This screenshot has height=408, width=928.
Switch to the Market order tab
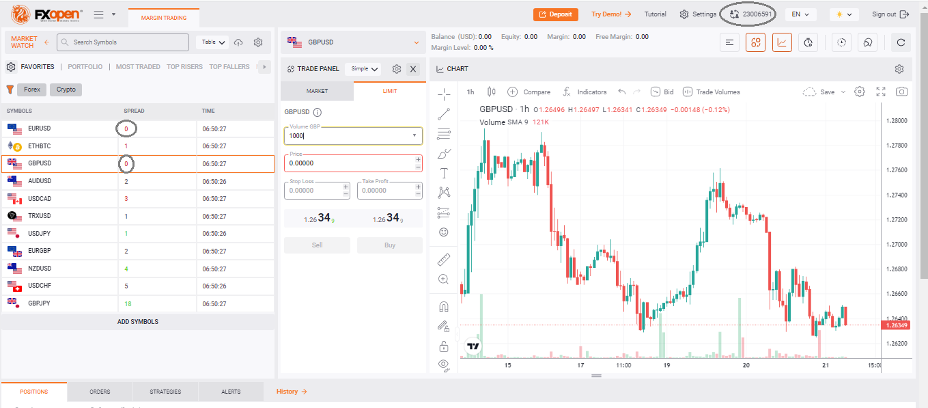click(317, 91)
